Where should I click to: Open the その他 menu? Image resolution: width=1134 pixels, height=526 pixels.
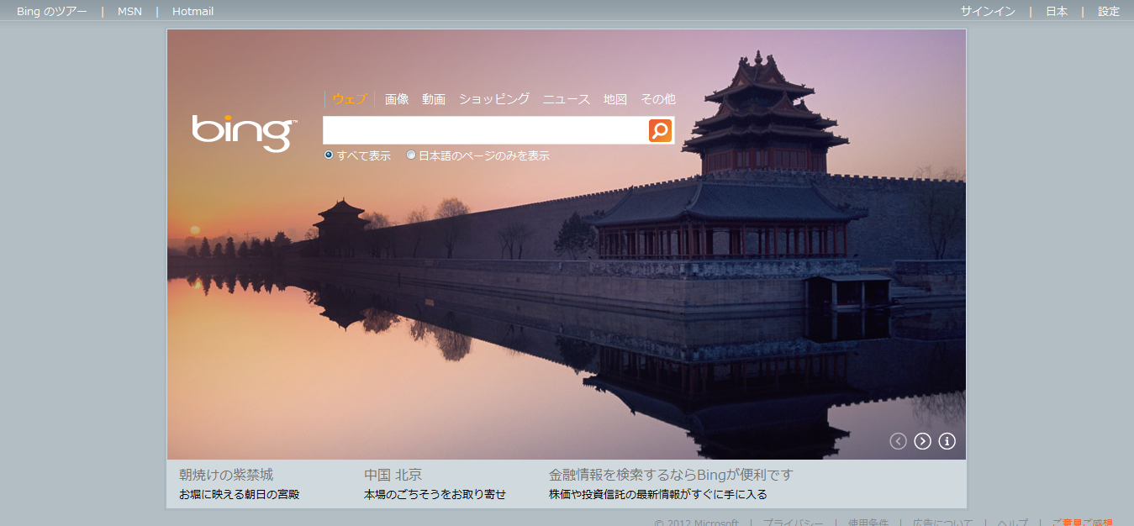click(x=657, y=99)
